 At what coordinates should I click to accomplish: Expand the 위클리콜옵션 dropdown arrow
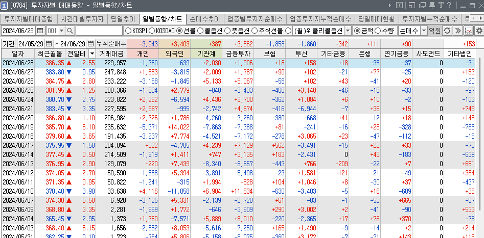pyautogui.click(x=348, y=31)
